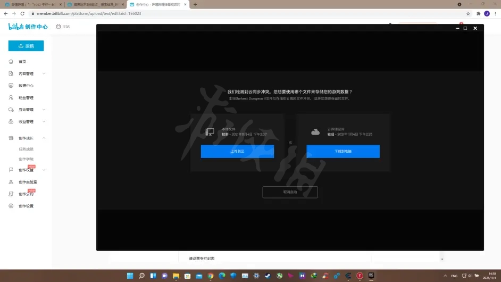Expand the 互动管理 menu chevron
Screen dimensions: 501x282
pyautogui.click(x=44, y=110)
